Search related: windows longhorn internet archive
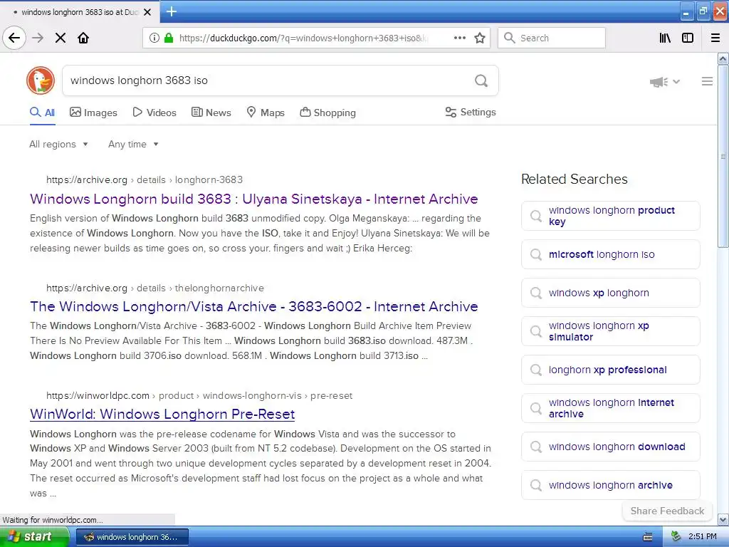 coord(610,408)
